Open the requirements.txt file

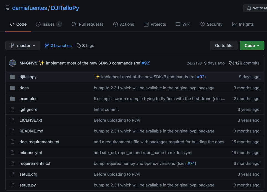point(35,164)
